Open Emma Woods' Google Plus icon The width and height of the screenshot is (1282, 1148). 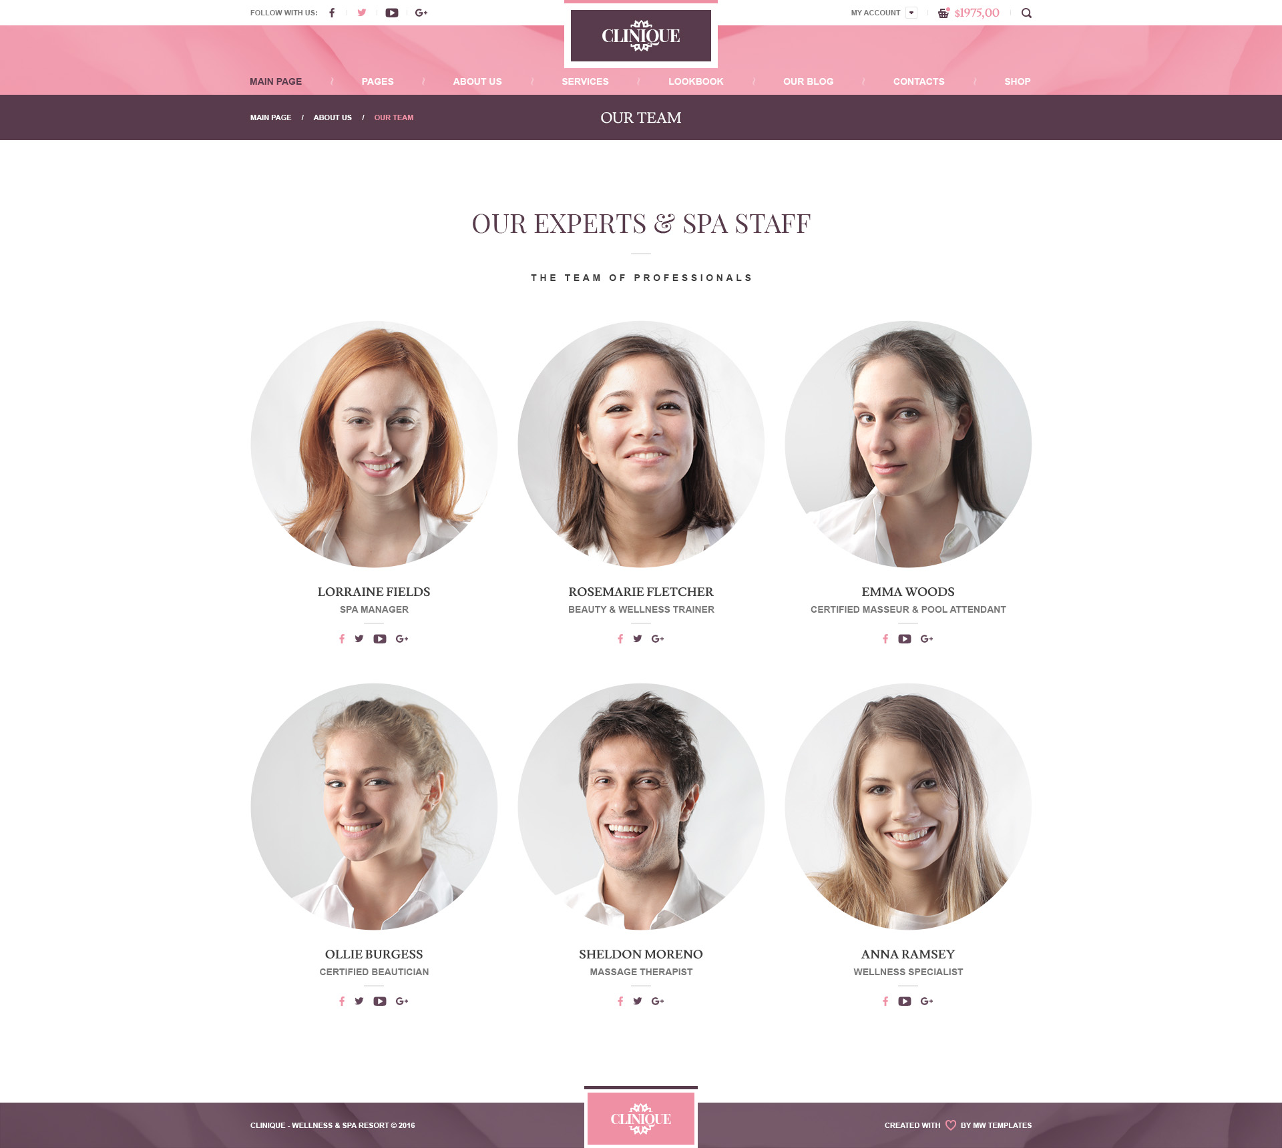927,639
